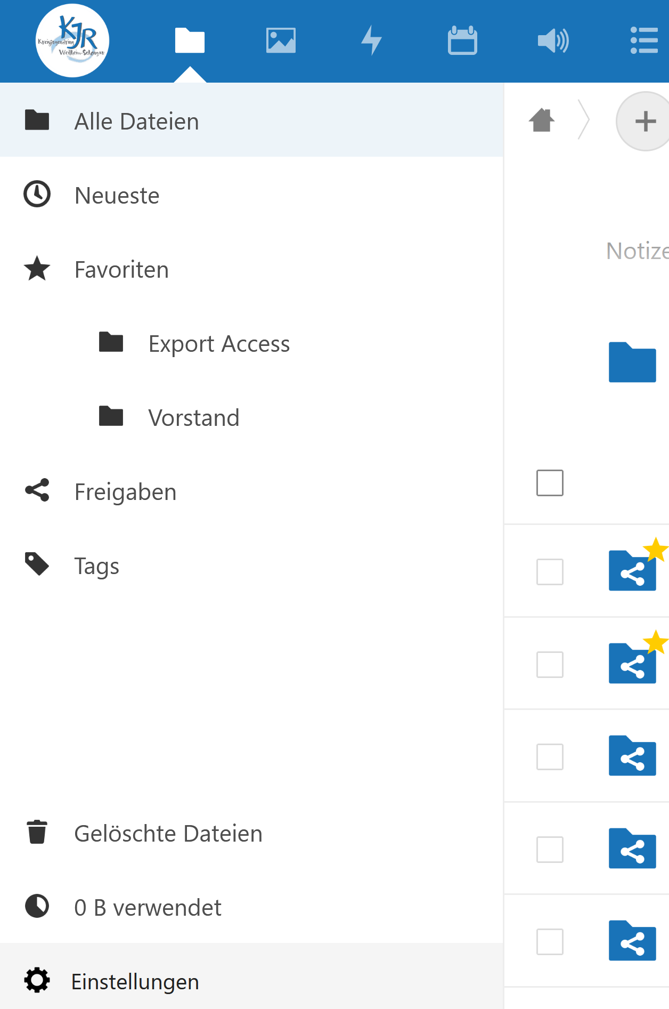This screenshot has width=669, height=1009.
Task: Open the Announcements speaker icon
Action: coord(553,41)
